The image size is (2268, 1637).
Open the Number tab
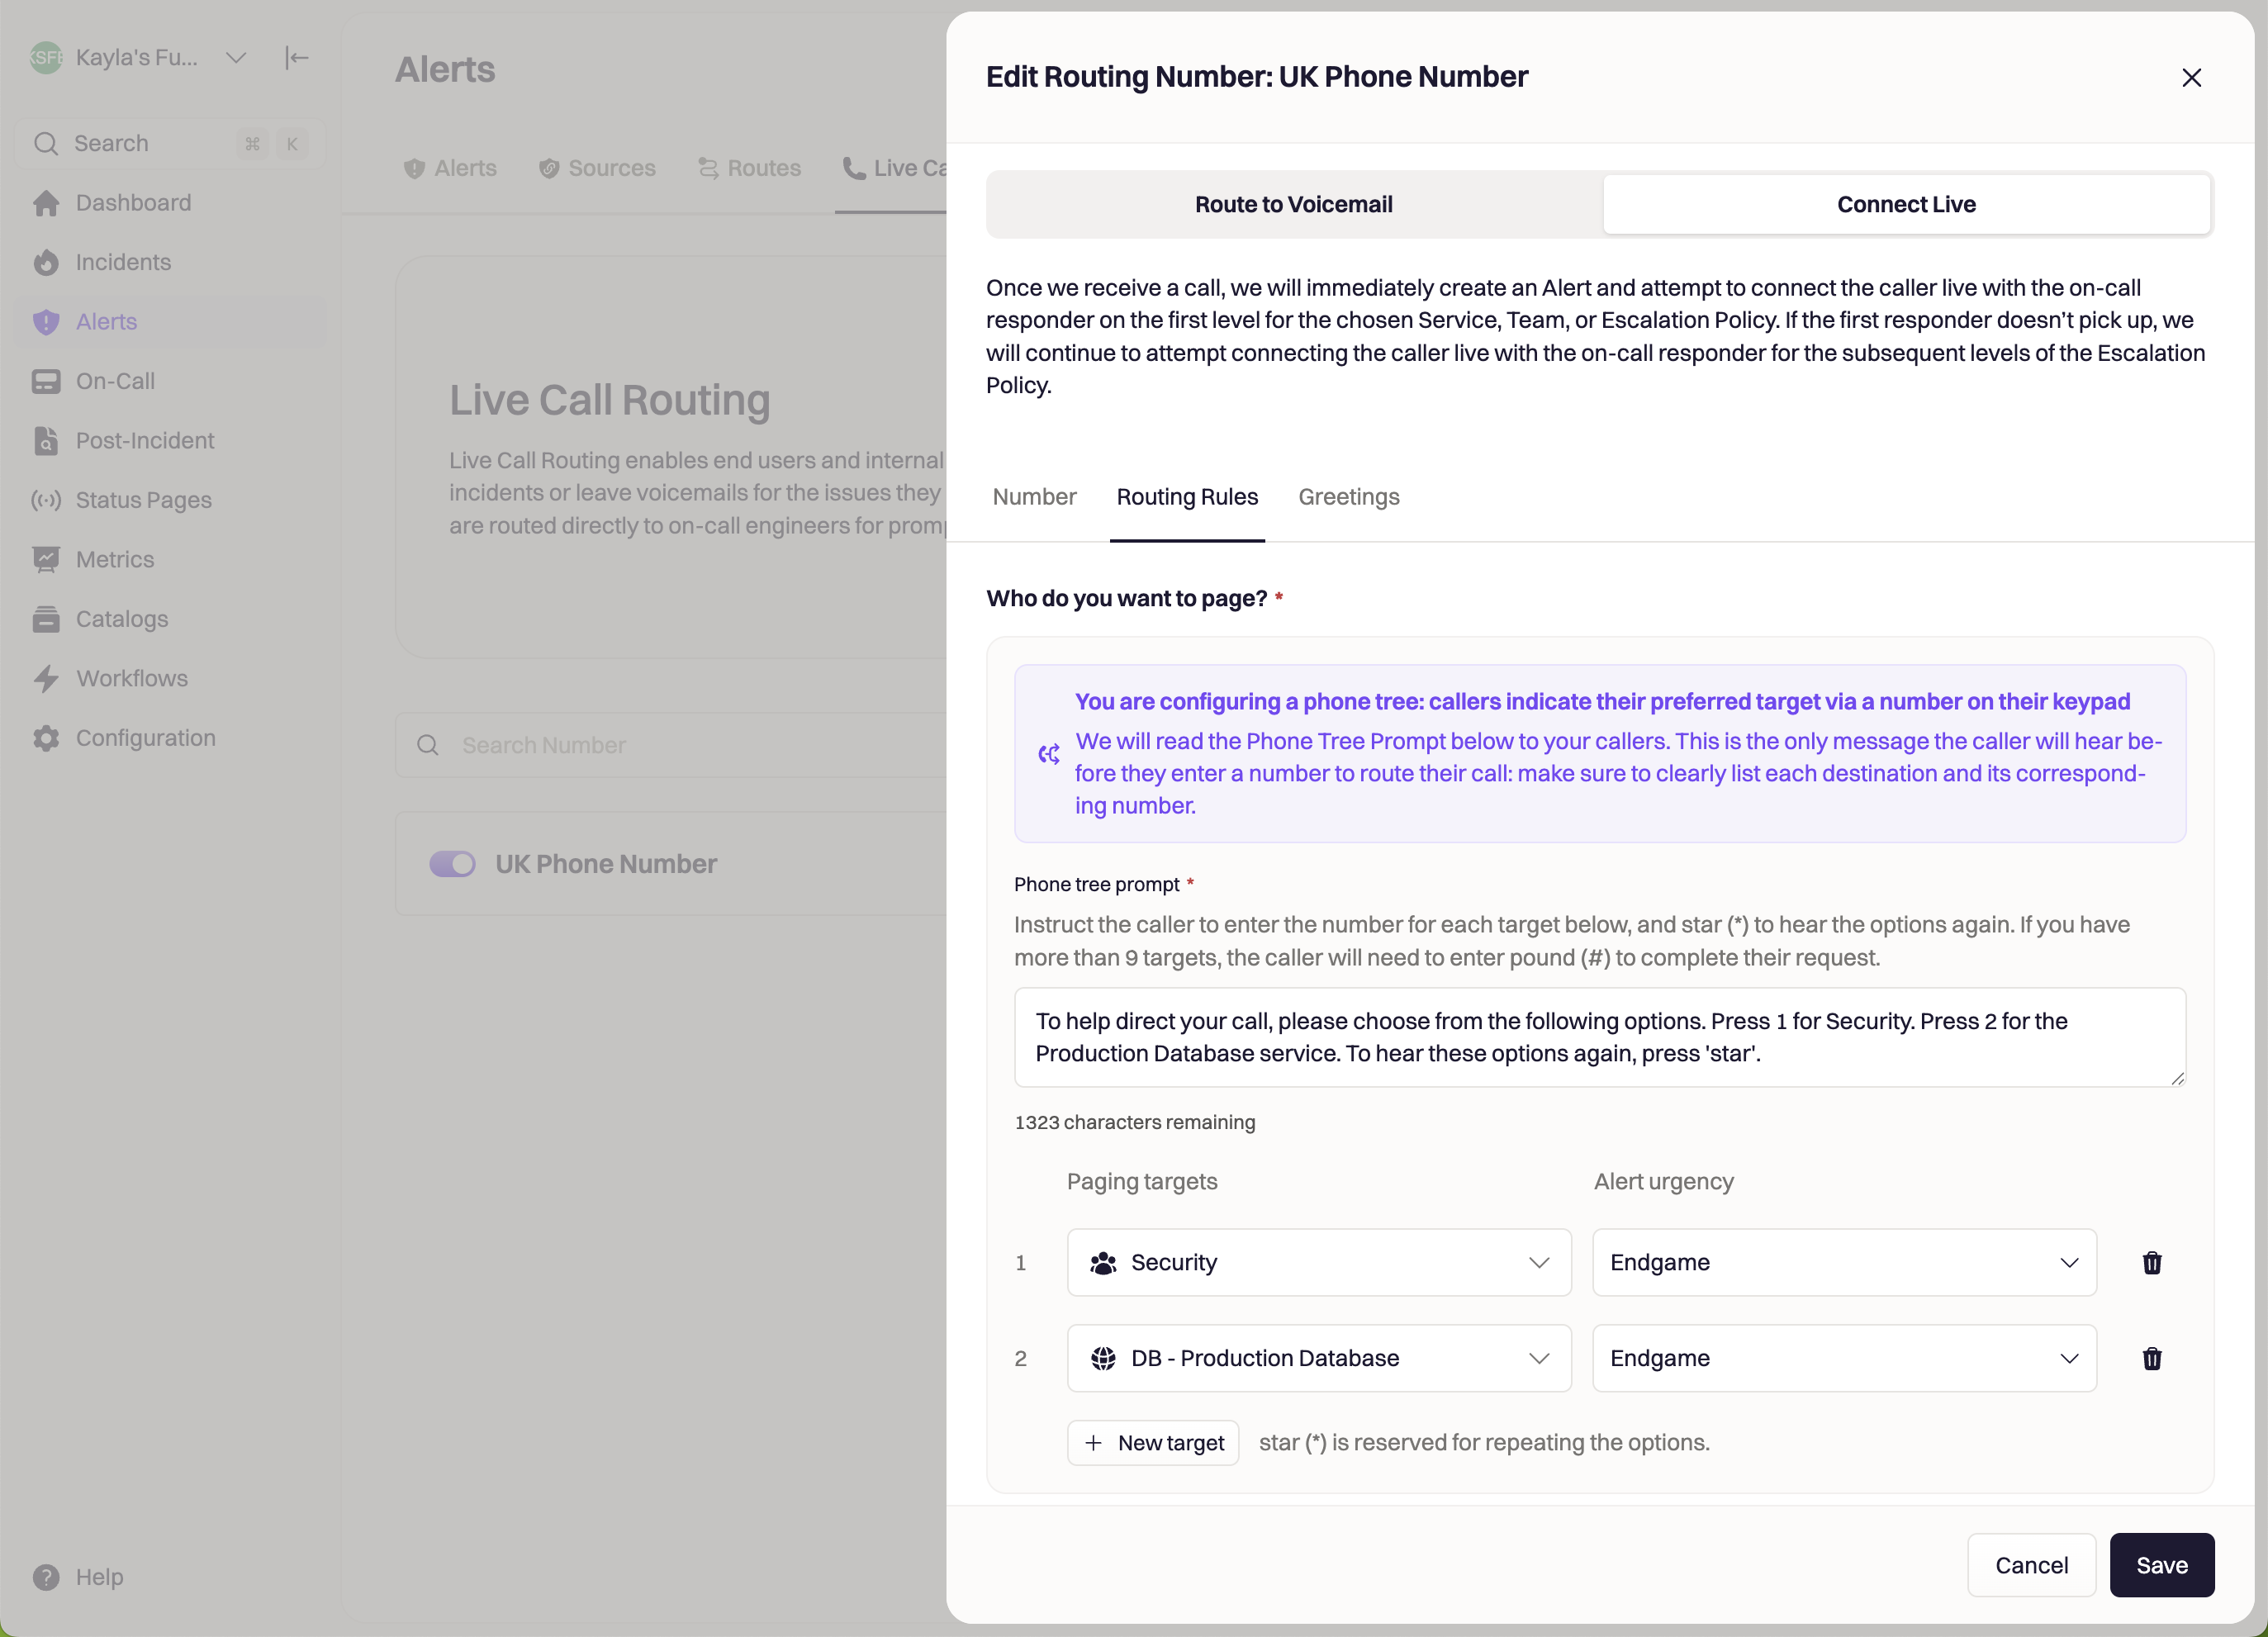[1034, 497]
